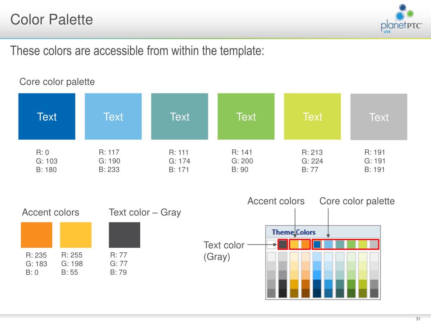Click the orange accent color square
Image resolution: width=431 pixels, height=323 pixels.
37,235
